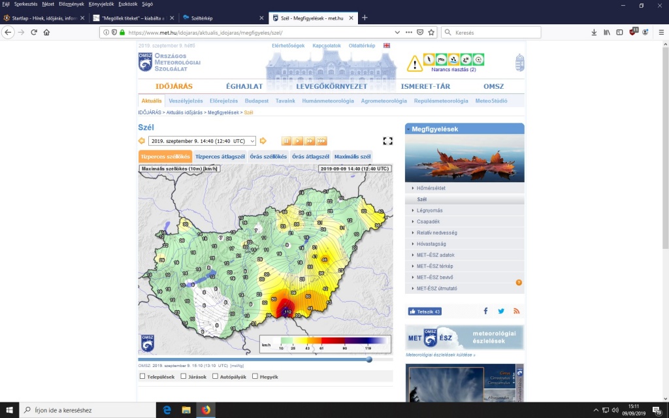669x418 pixels.
Task: Click the Facebook Tetszik button
Action: (425, 312)
